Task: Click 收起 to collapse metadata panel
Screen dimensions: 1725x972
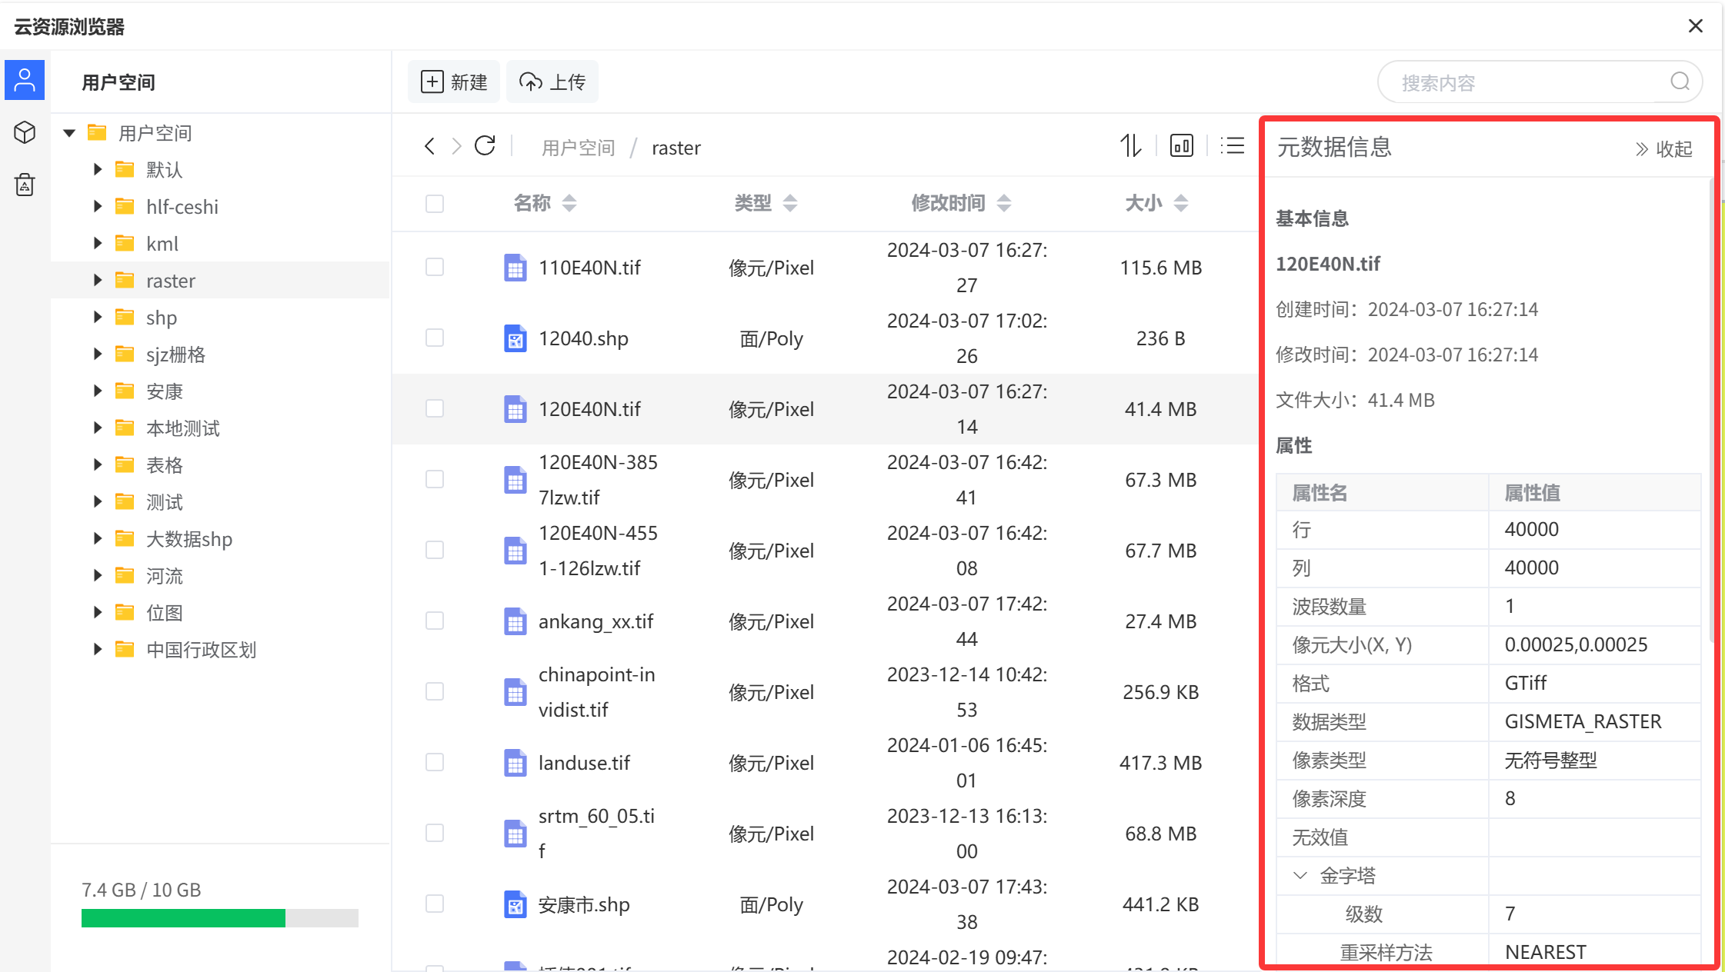Action: pos(1663,148)
